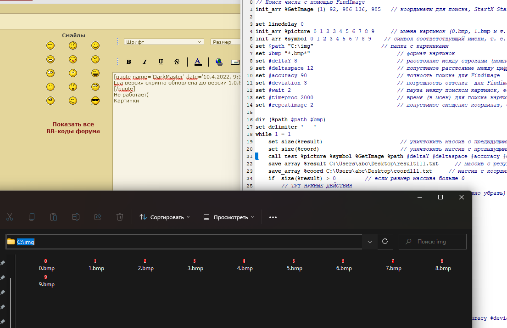Open the Размер size dropdown
This screenshot has width=507, height=328.
(226, 42)
